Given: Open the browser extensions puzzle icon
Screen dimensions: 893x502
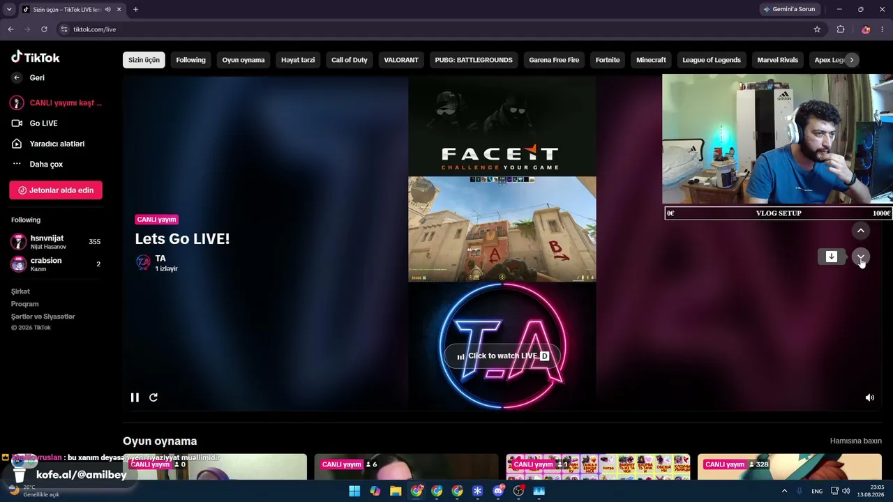Looking at the screenshot, I should coord(841,29).
